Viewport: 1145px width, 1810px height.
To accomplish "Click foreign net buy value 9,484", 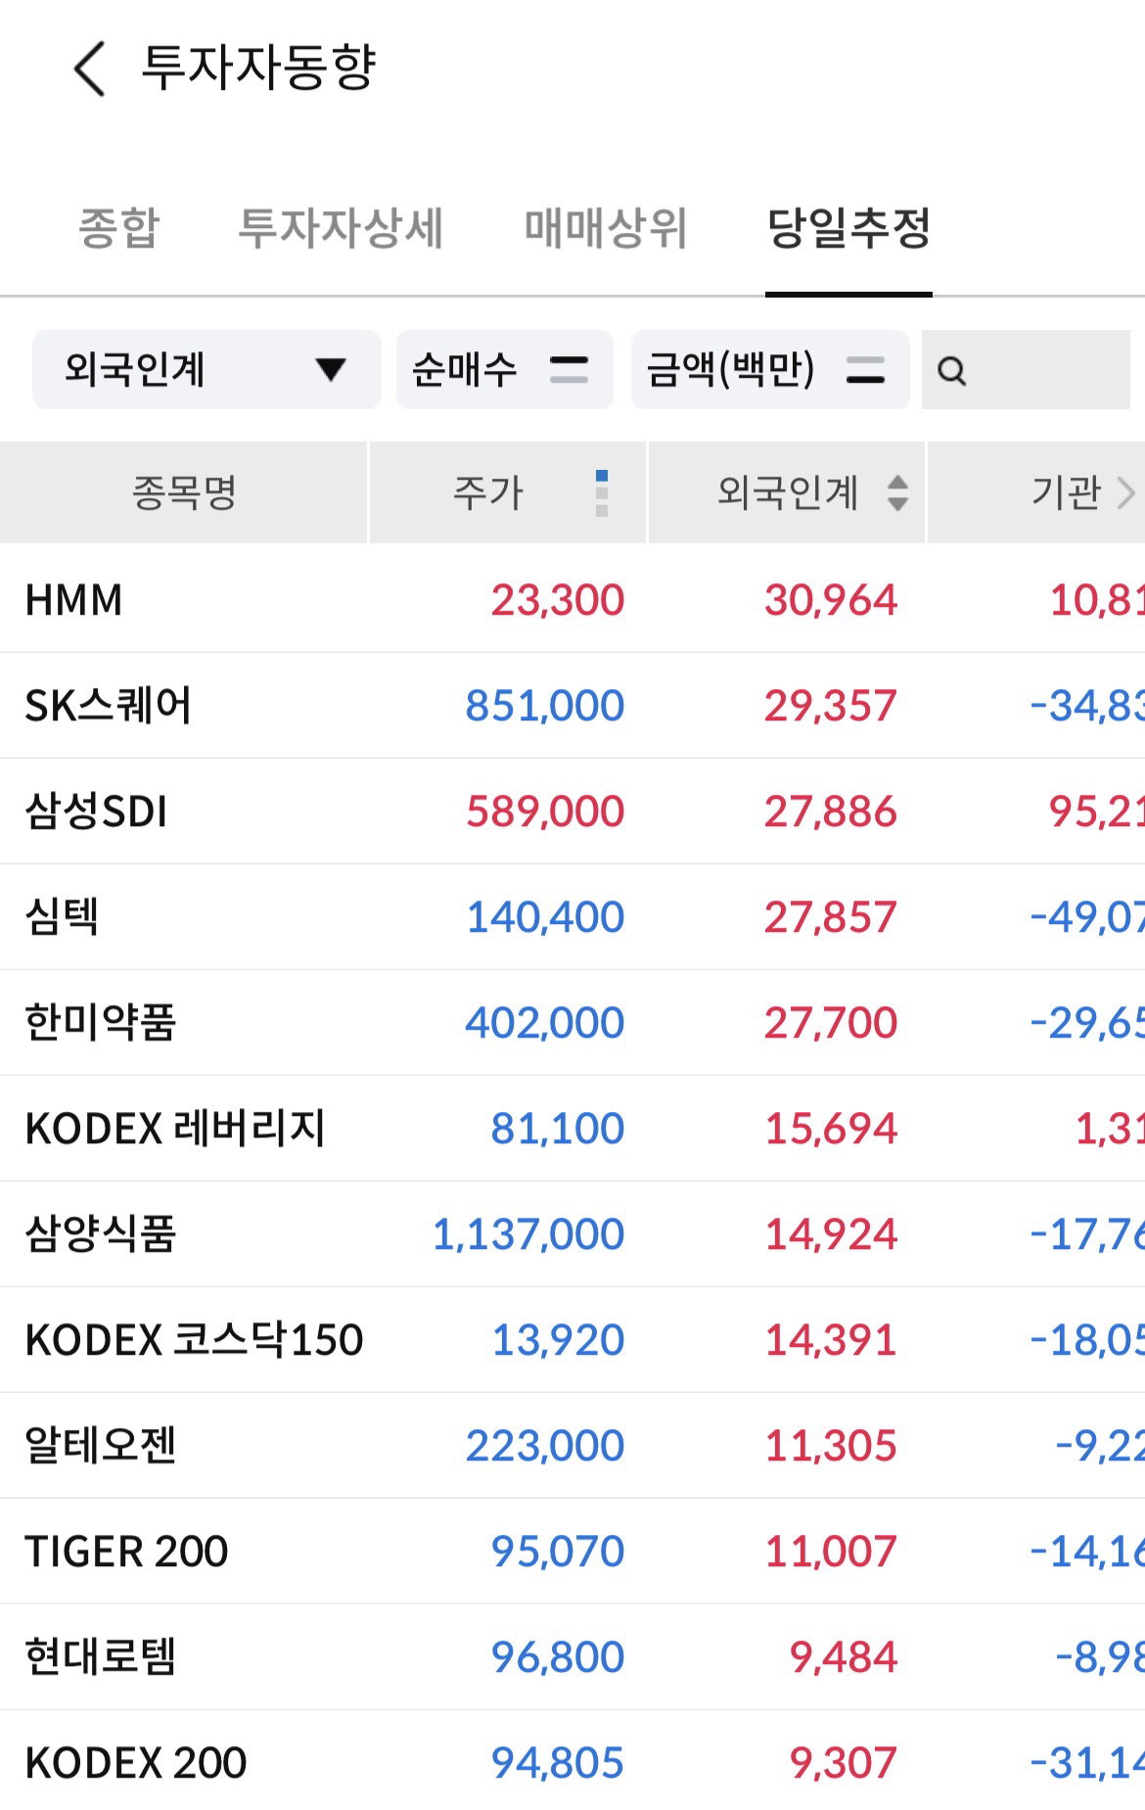I will 844,1657.
